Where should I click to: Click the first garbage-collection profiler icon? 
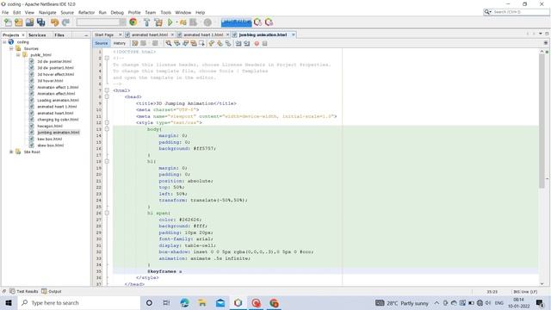(x=257, y=22)
